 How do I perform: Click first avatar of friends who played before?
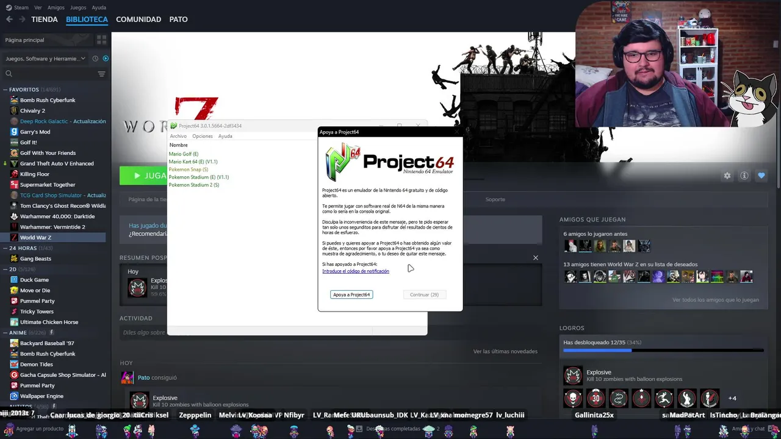tap(570, 246)
